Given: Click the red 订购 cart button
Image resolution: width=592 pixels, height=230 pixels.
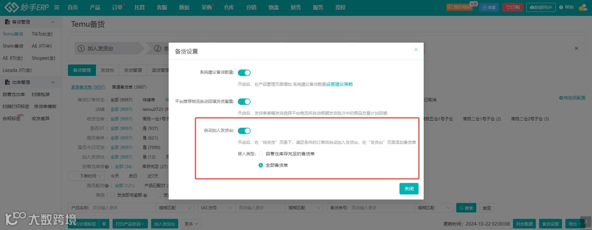Looking at the screenshot, I should [513, 7].
